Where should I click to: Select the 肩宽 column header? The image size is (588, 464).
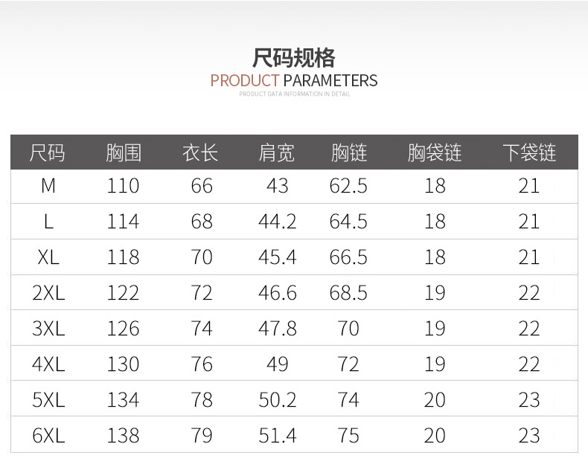click(277, 153)
